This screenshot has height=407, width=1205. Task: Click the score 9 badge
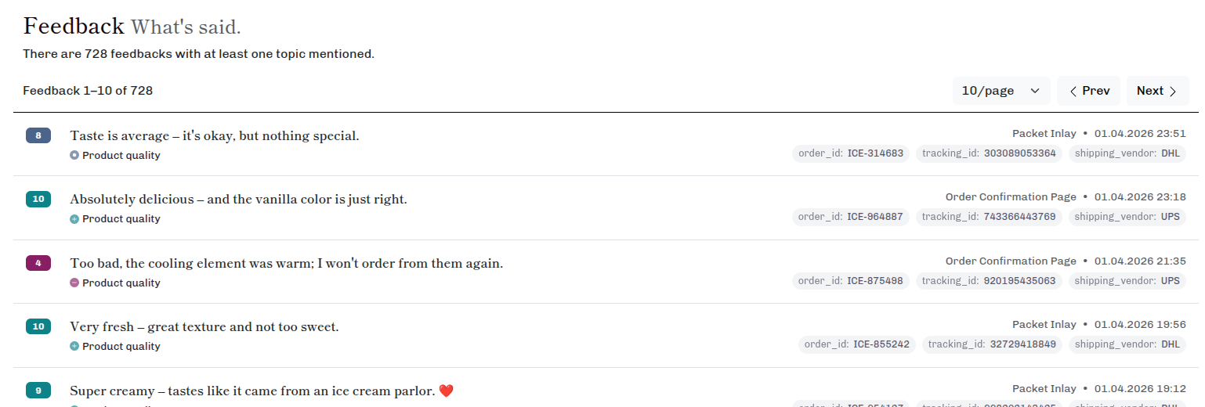click(38, 390)
